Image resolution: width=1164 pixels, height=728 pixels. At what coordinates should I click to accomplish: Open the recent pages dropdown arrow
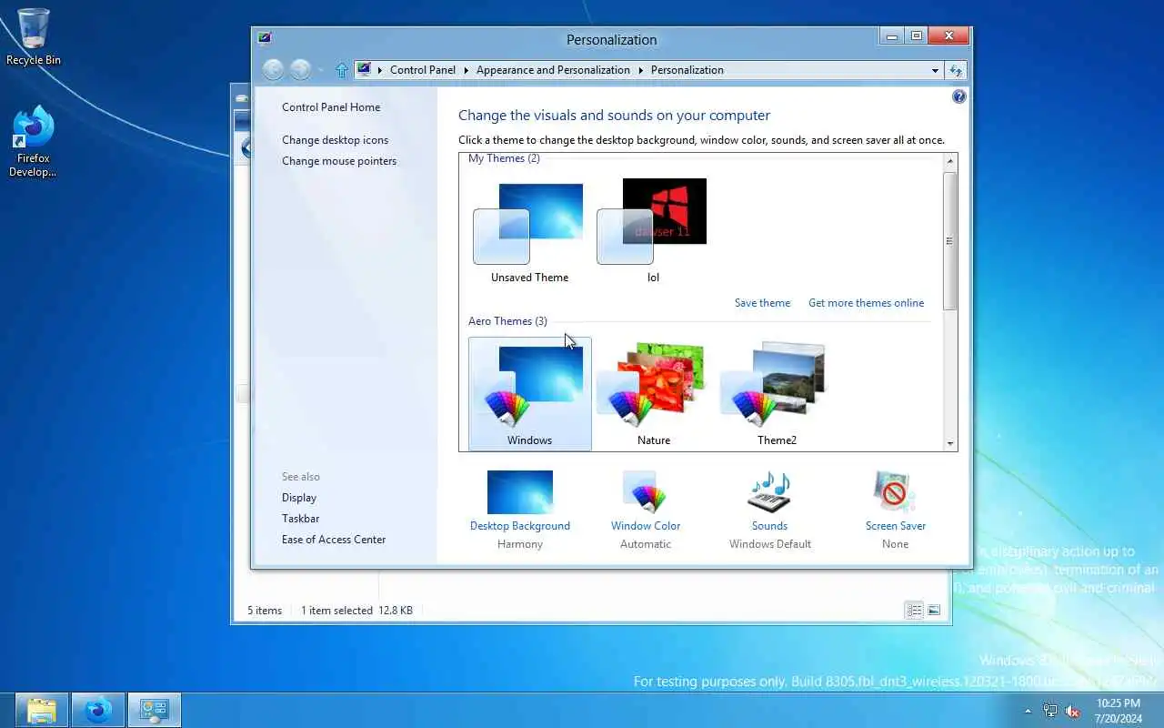point(320,70)
